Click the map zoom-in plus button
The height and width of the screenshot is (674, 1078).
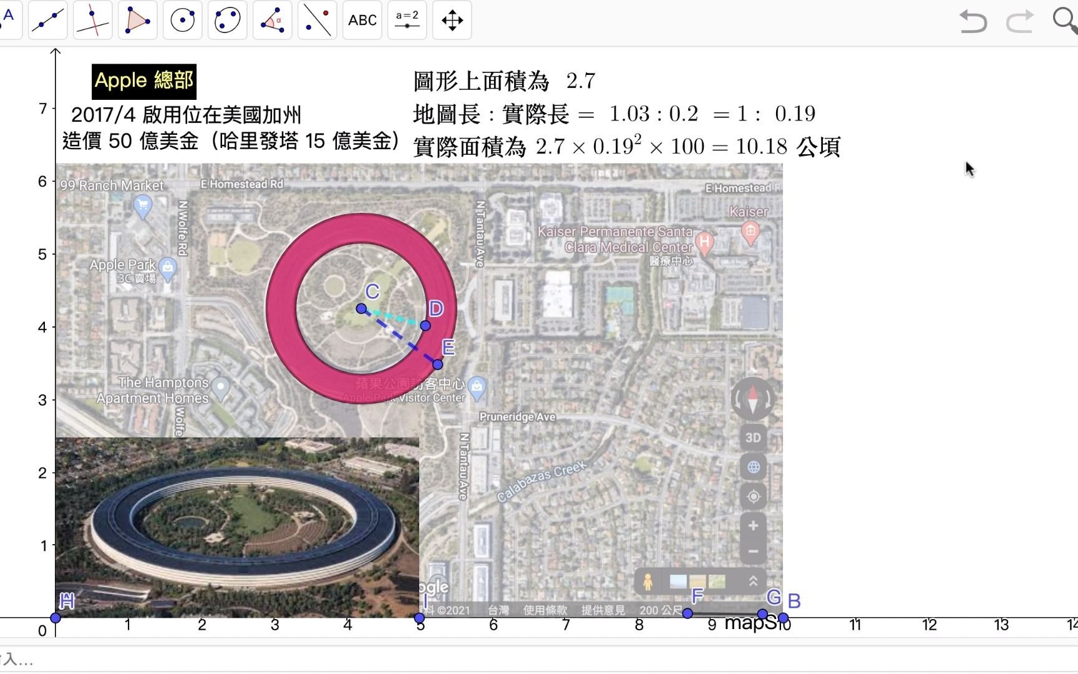pyautogui.click(x=753, y=525)
